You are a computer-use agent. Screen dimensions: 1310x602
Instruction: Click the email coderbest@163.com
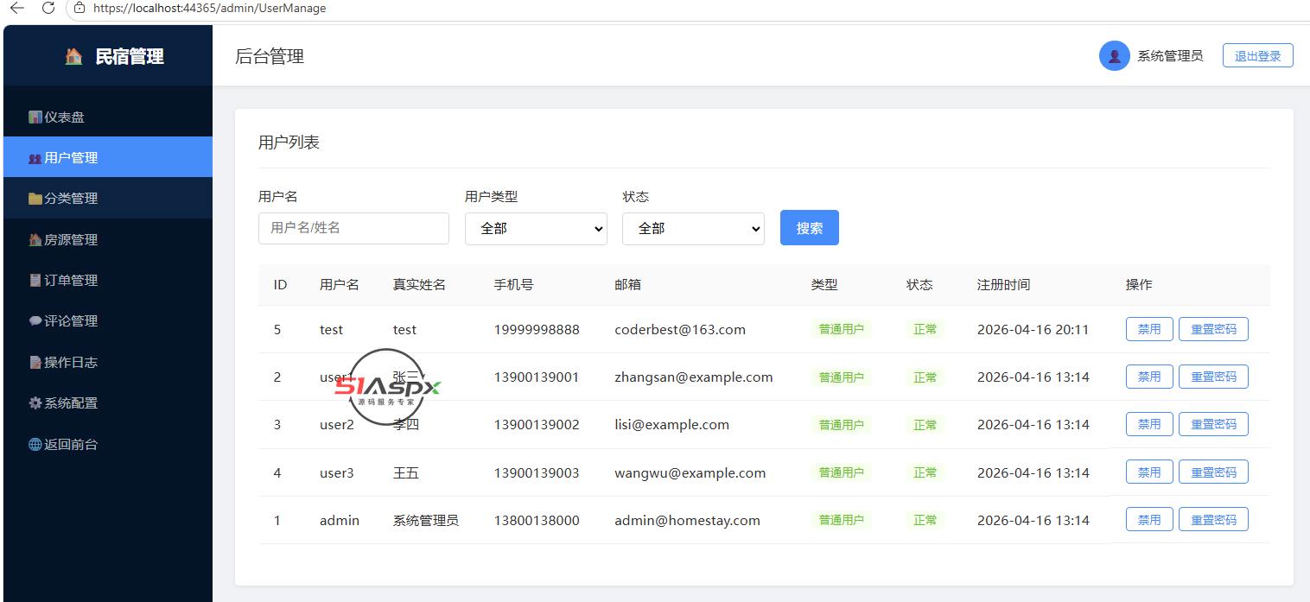pos(680,330)
